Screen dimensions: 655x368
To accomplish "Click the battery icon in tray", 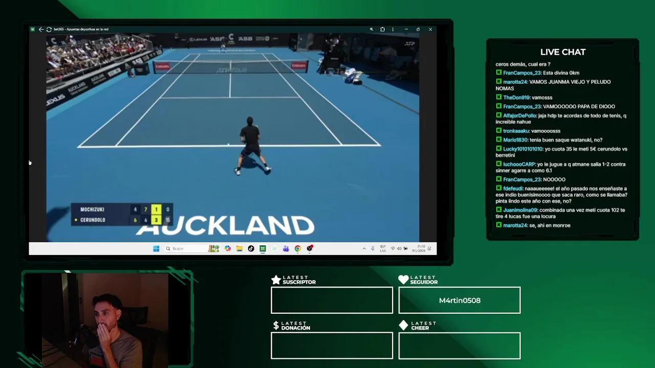I will pos(406,248).
